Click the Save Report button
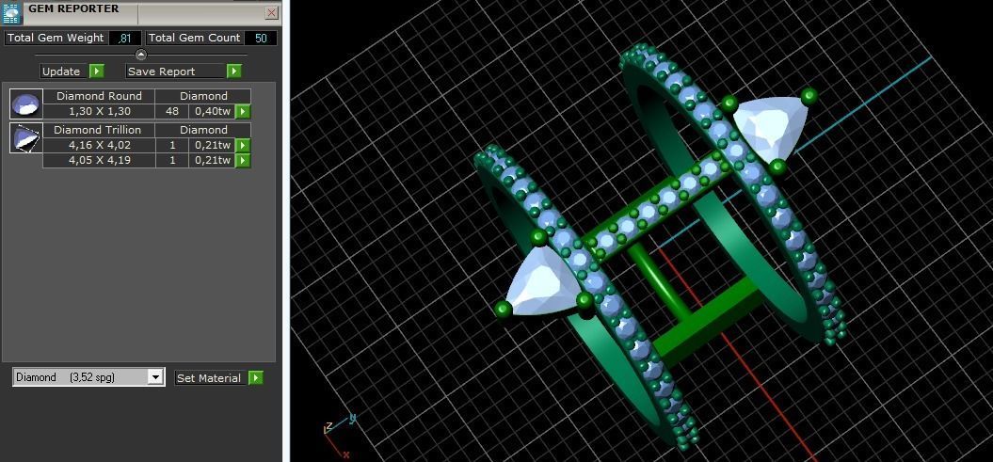This screenshot has height=462, width=993. point(175,72)
